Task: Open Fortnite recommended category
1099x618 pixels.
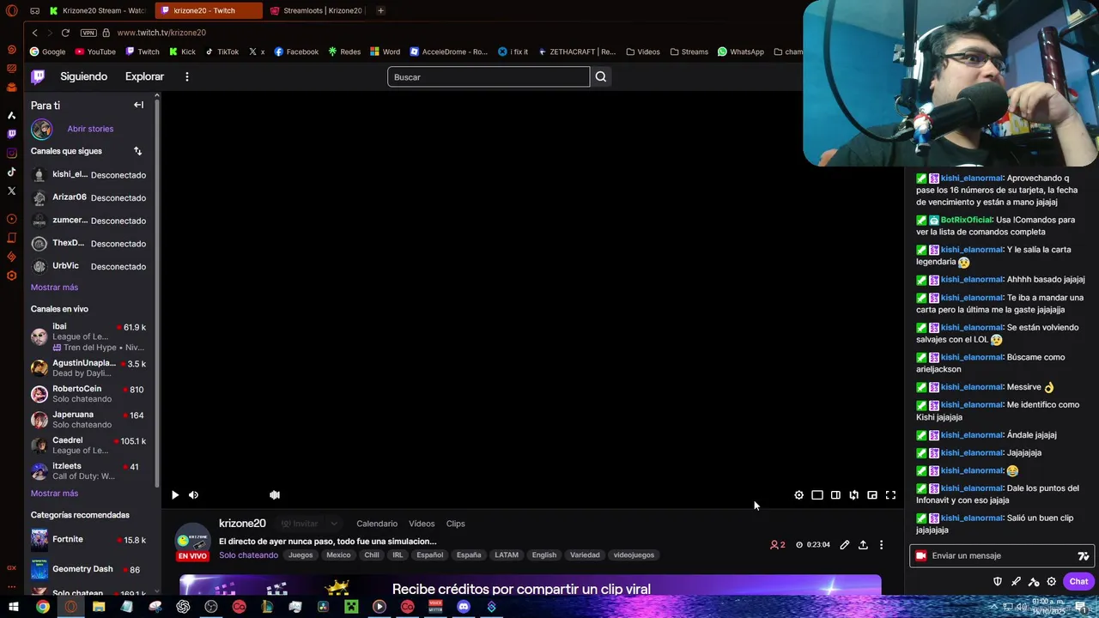Action: (88, 540)
